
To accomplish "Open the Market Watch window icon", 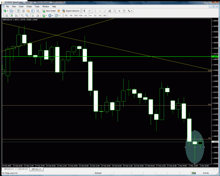I will [19, 11].
